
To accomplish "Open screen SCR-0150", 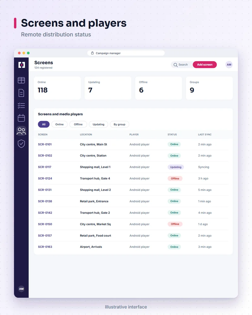I will (x=45, y=224).
